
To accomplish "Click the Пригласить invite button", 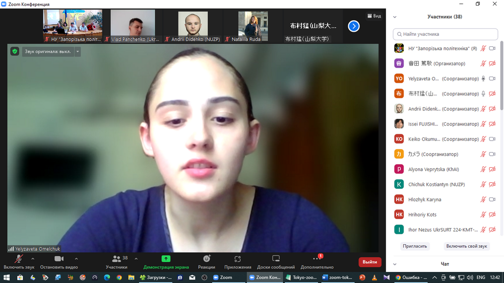I will tap(415, 246).
